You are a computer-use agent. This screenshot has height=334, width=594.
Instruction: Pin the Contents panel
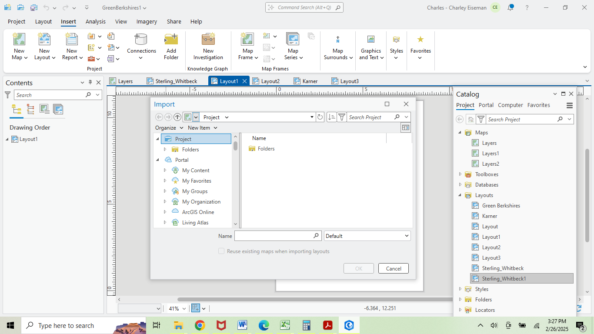click(x=90, y=82)
